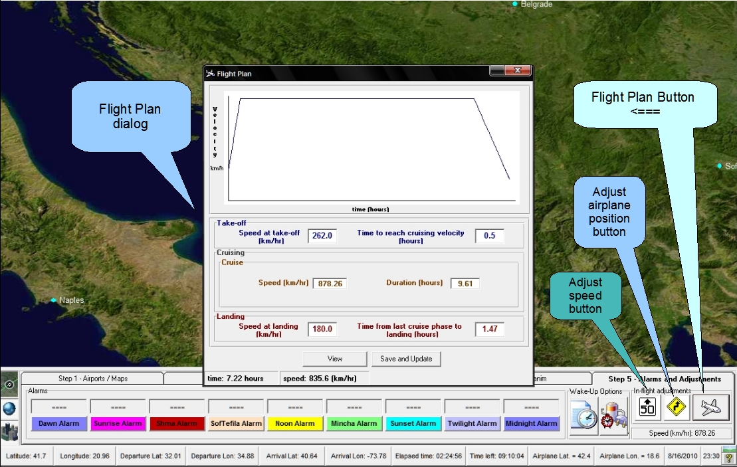The width and height of the screenshot is (737, 467).
Task: Click the SofTefila Alarm button
Action: (x=236, y=423)
